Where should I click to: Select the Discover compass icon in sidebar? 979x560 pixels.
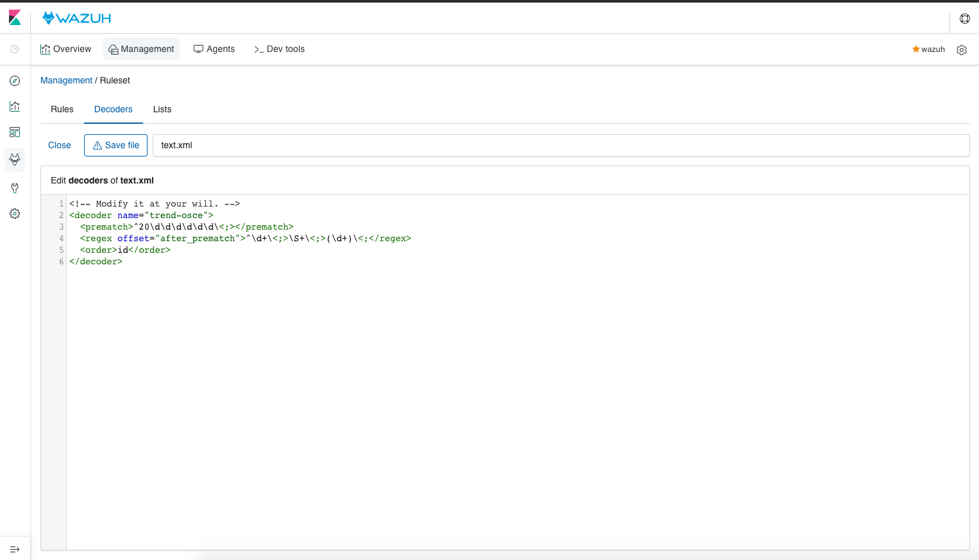(x=15, y=81)
